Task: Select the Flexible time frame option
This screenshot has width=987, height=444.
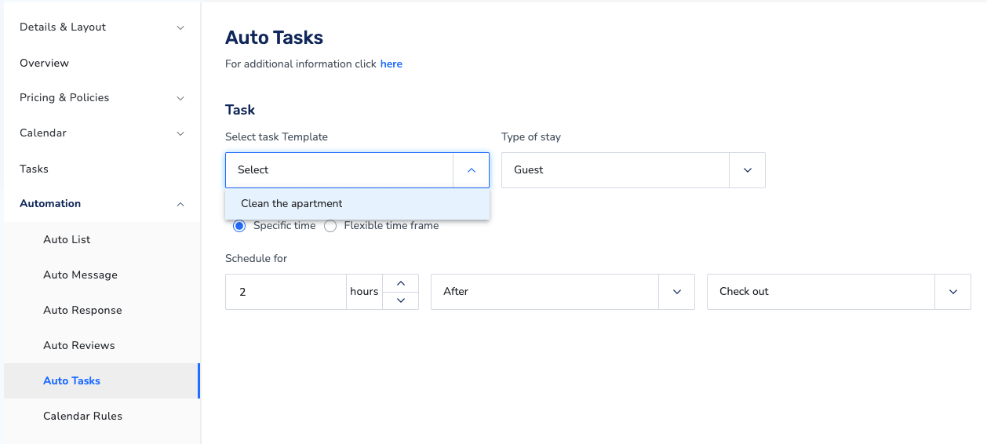Action: [330, 226]
